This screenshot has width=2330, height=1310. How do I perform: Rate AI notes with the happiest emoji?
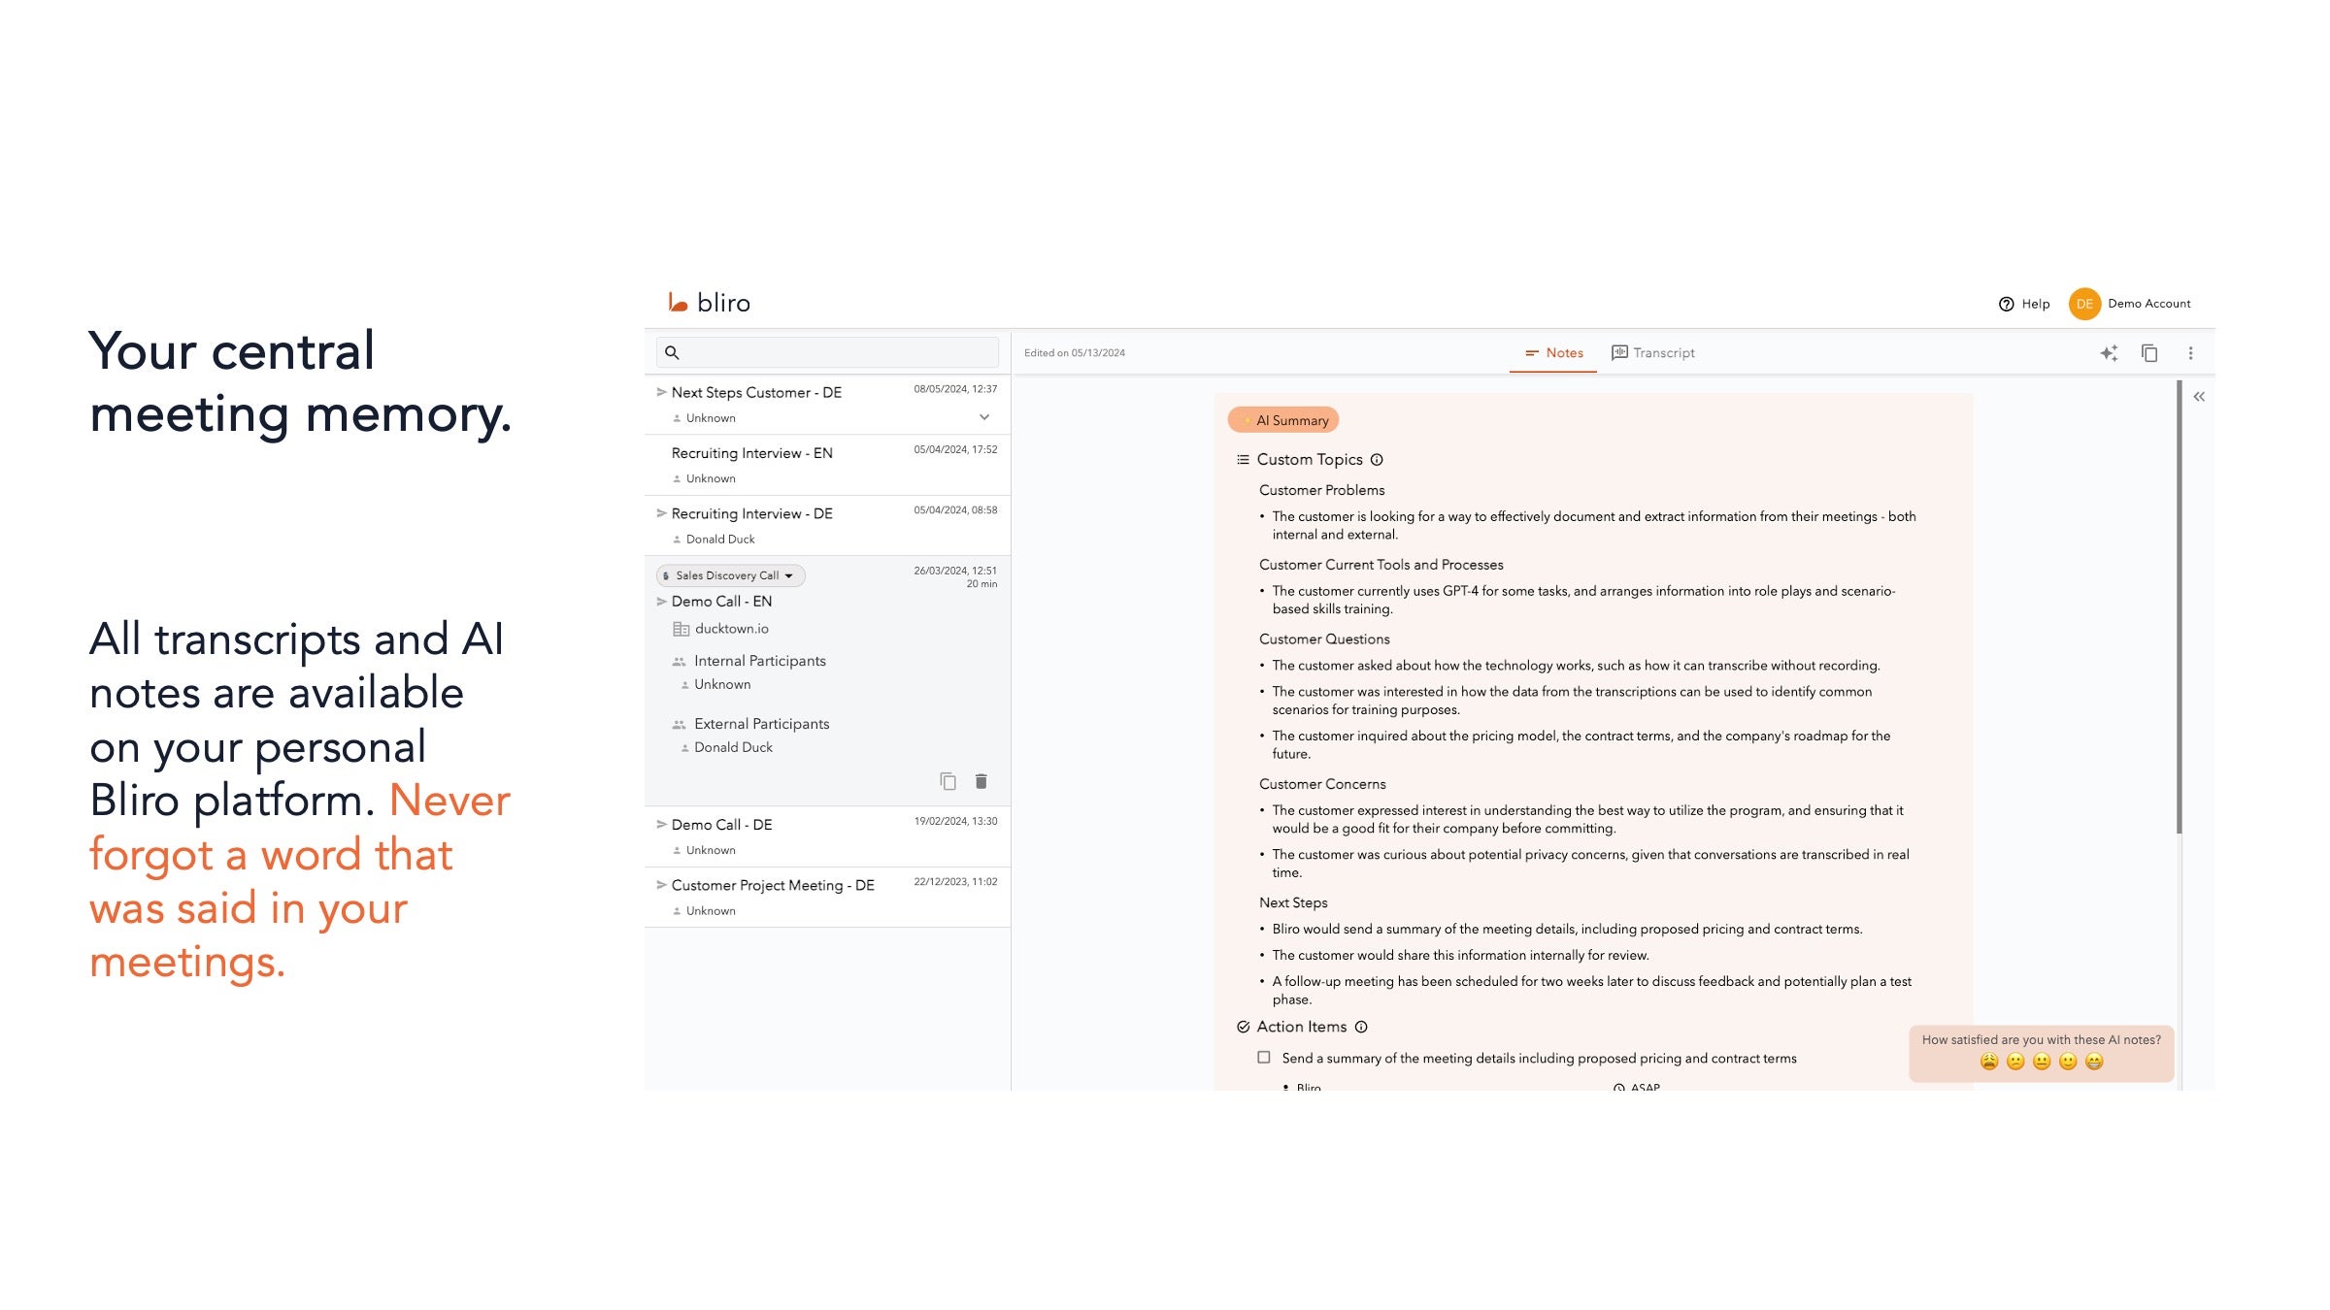2094,1062
